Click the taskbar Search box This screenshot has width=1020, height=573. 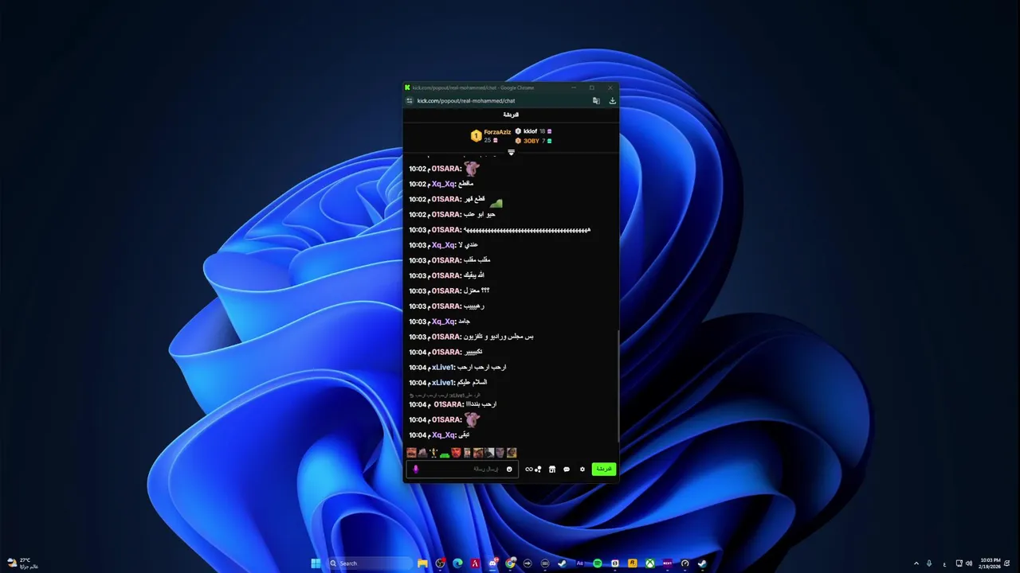click(x=371, y=563)
